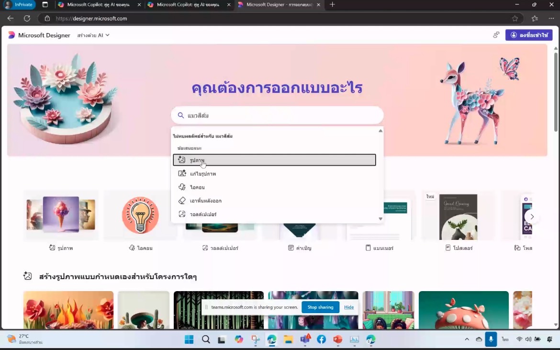560x350 pixels.
Task: Open the tab actions menu icon
Action: pyautogui.click(x=45, y=5)
